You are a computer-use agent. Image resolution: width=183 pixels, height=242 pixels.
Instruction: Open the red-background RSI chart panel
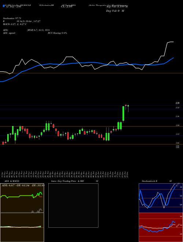[161, 227]
